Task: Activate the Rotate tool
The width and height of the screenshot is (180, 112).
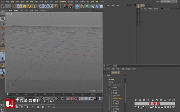Action: (29, 6)
